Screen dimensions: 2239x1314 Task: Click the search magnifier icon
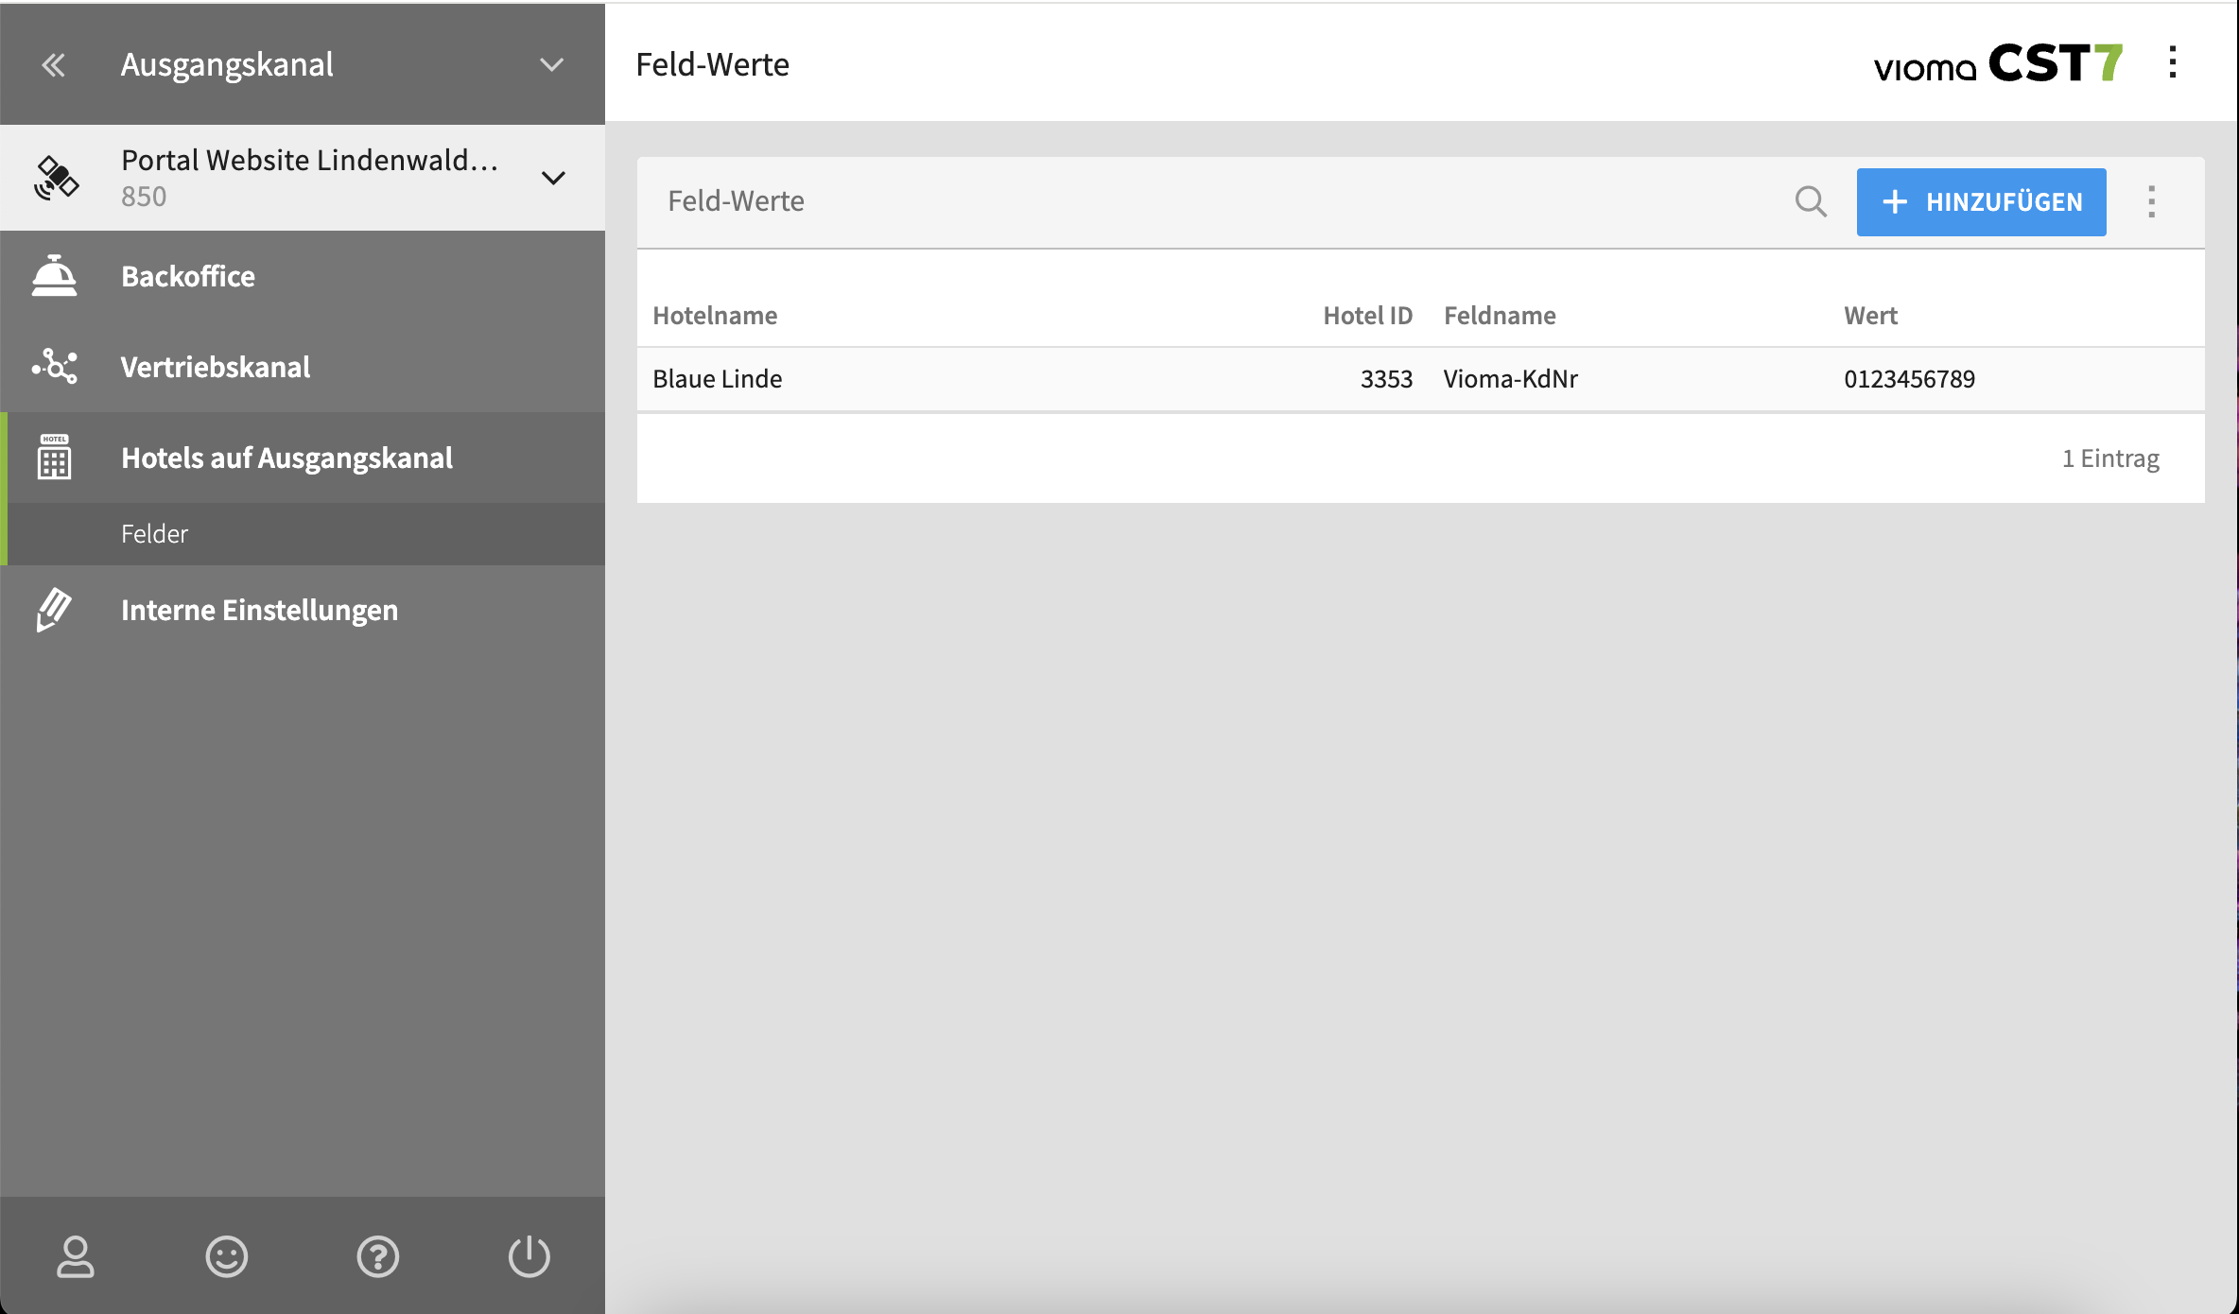tap(1811, 201)
